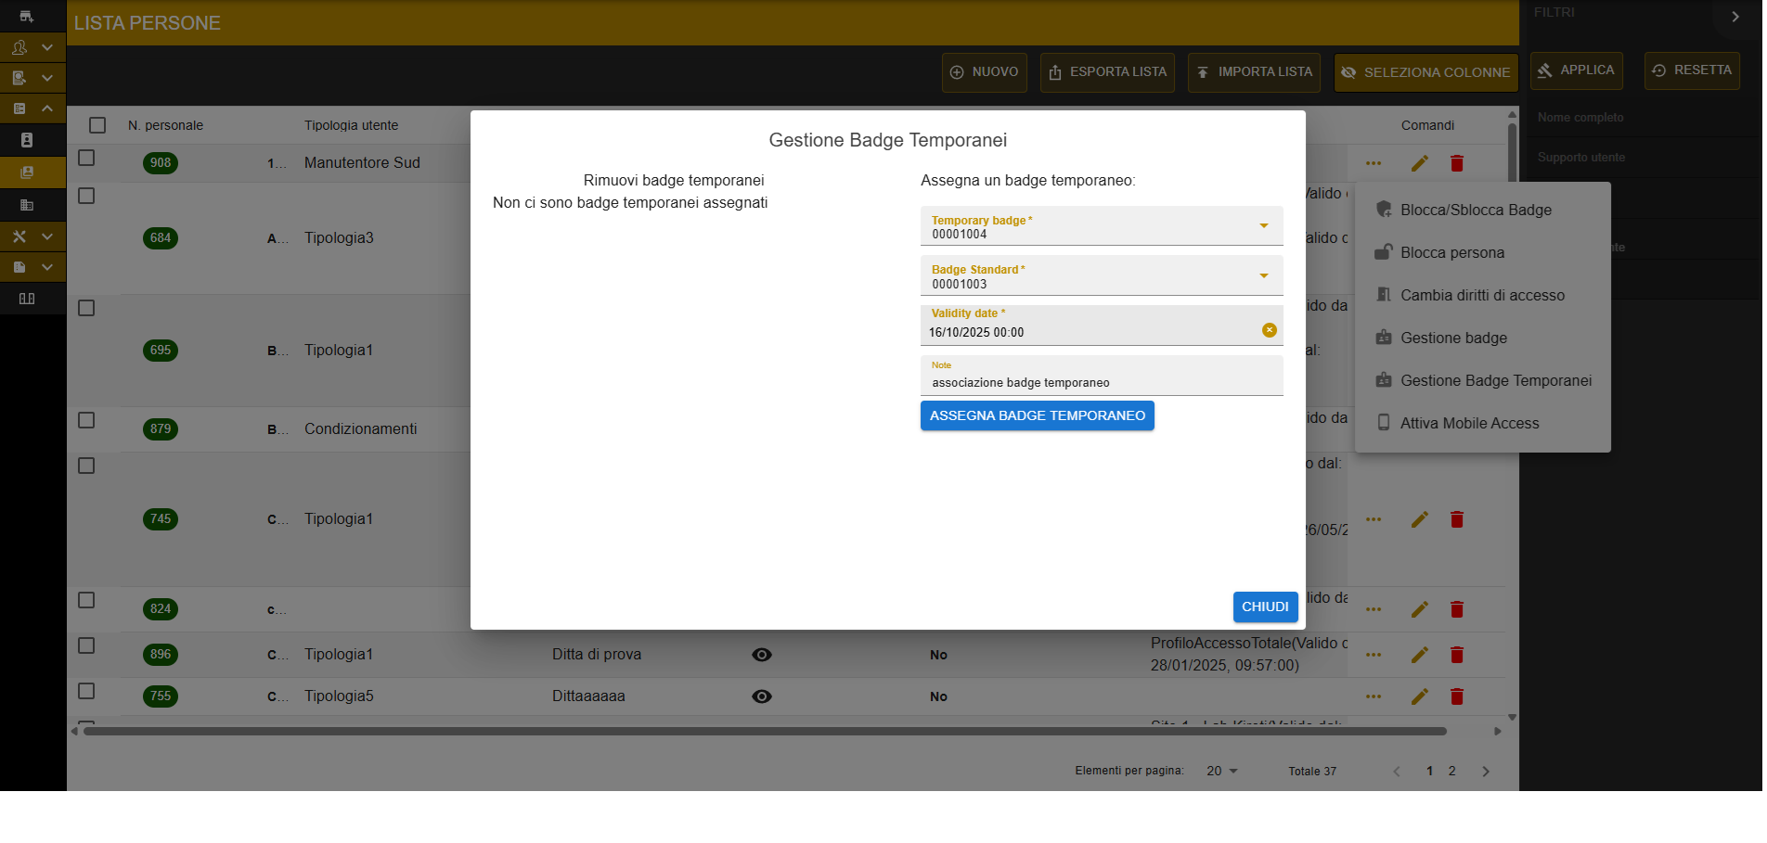Screen dimensions: 1767x843
Task: Close dialog with CHIUDI button
Action: pos(1265,607)
